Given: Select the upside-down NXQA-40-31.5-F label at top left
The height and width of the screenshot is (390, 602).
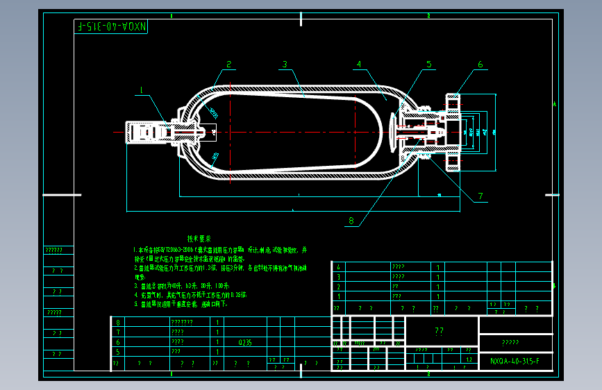Looking at the screenshot, I should [112, 26].
